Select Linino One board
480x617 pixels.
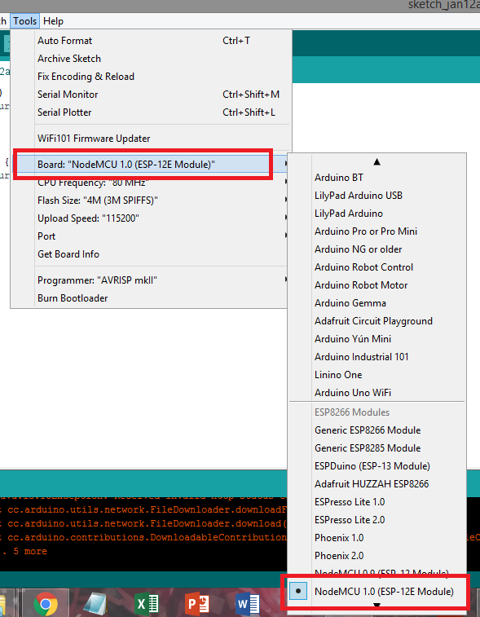(377, 375)
